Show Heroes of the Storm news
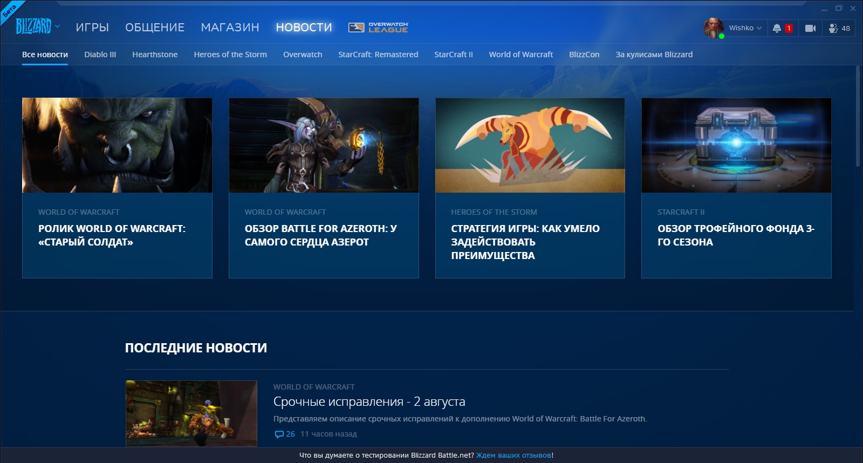The width and height of the screenshot is (863, 463). [x=230, y=55]
